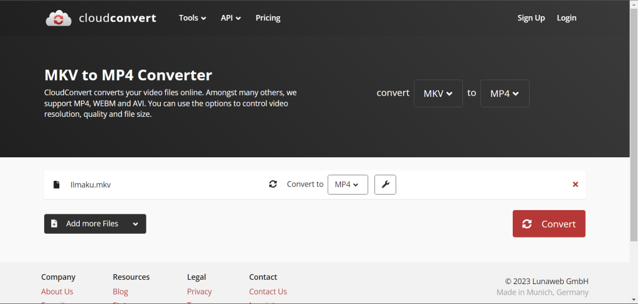Click Add more Files button
This screenshot has height=304, width=638.
[86, 224]
